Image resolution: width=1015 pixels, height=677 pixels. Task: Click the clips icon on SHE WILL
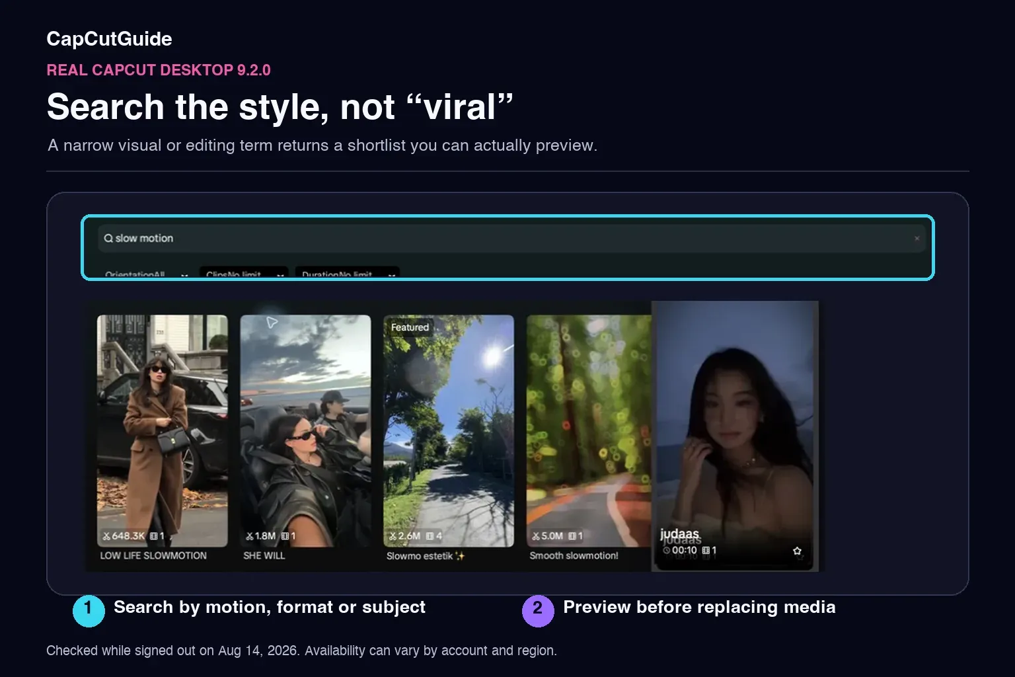coord(285,536)
